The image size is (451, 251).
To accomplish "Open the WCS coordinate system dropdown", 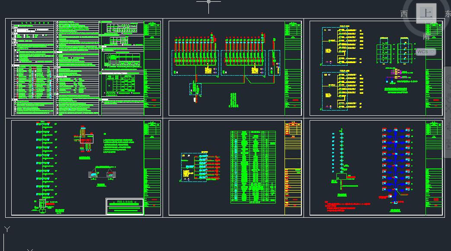I will click(x=425, y=52).
